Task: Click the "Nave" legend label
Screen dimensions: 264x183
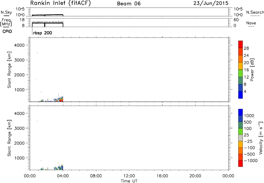Action: [x=251, y=23]
